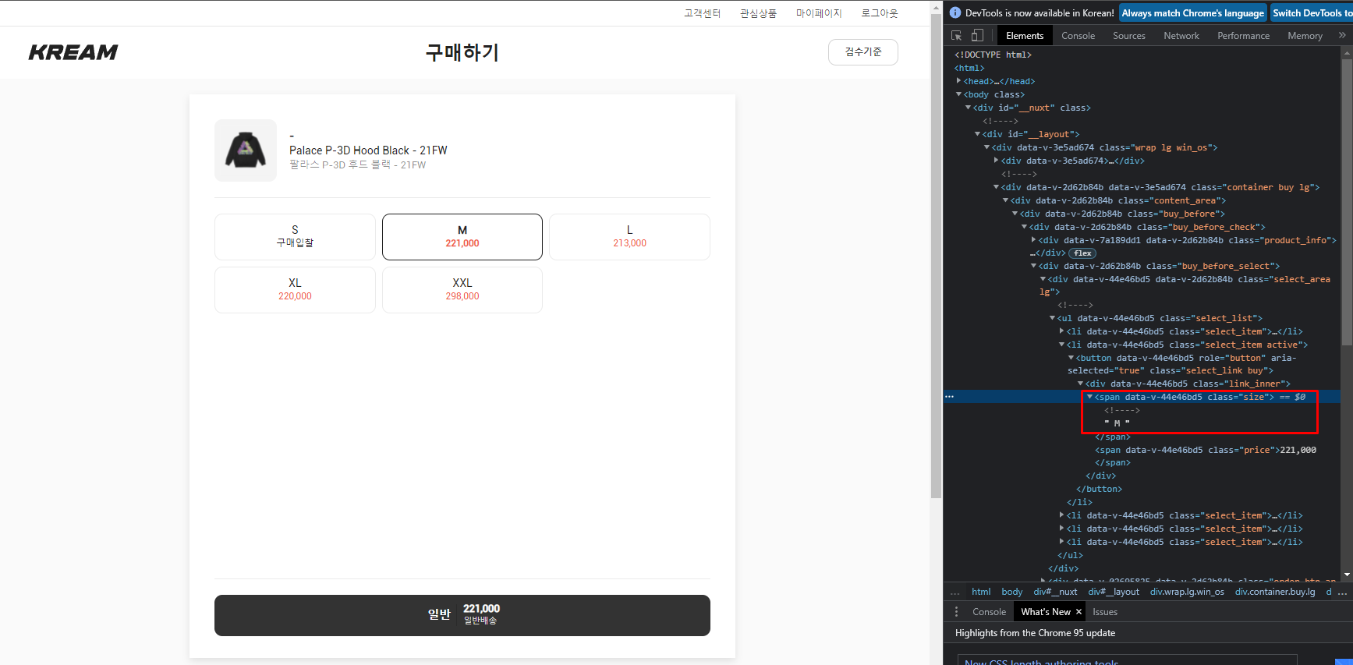Viewport: 1353px width, 665px height.
Task: Collapse the "container buy lg" div node
Action: [997, 187]
